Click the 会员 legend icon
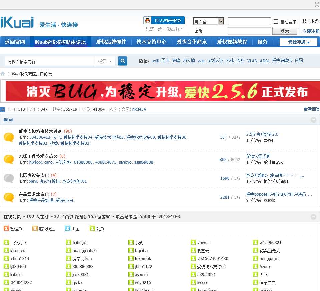 92,228
